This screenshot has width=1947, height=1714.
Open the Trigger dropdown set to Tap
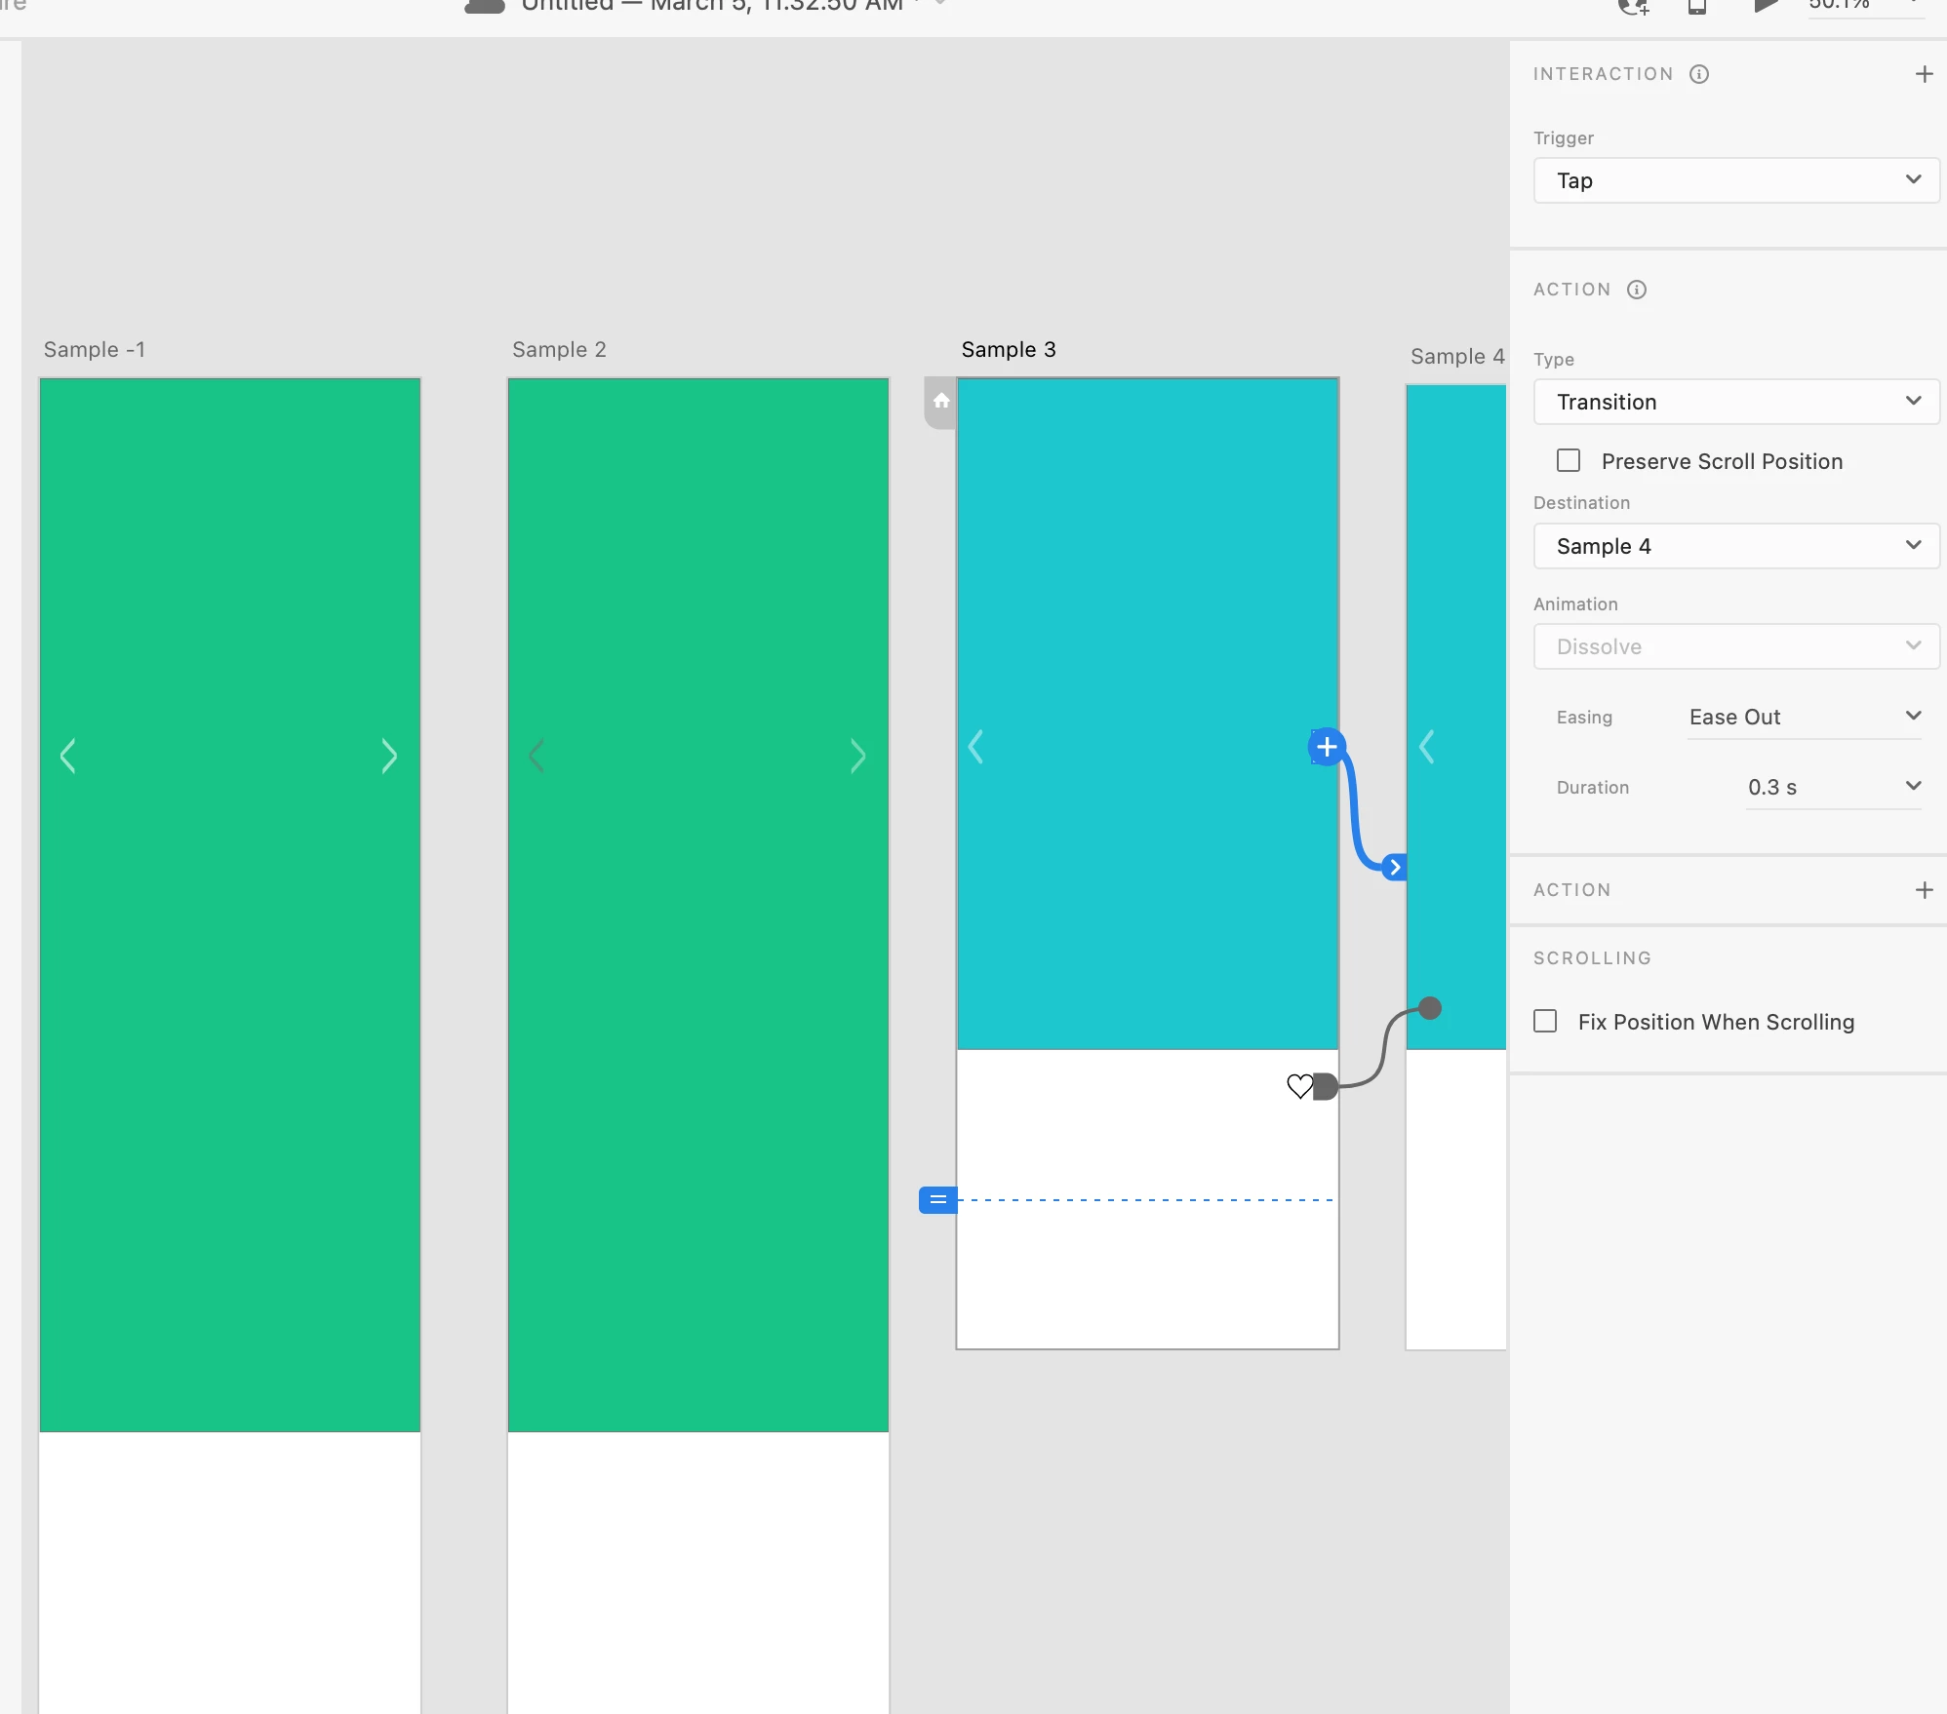1736,180
